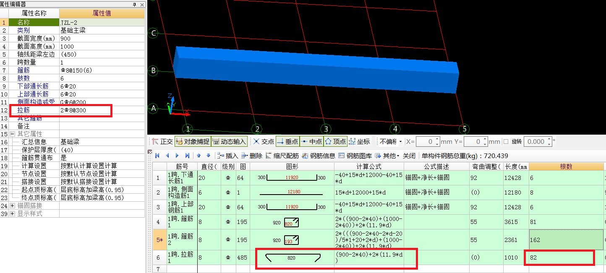Open 钢筋图库 rebar shape library
606x273 pixels.
355,156
